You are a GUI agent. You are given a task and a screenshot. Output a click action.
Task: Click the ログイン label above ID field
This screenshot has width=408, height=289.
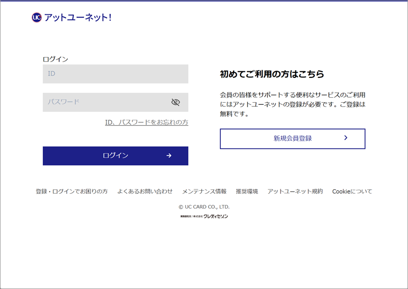[56, 59]
